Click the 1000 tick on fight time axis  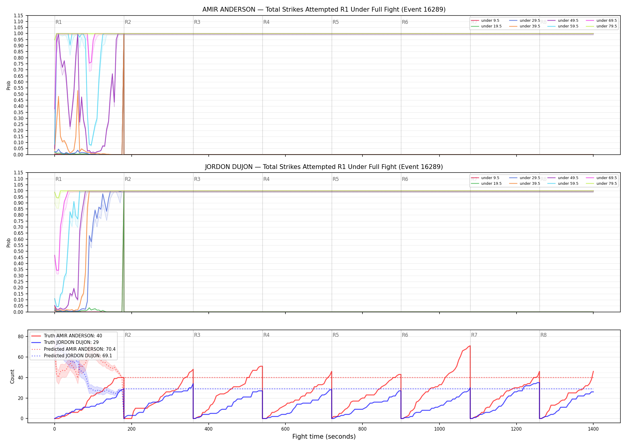point(439,429)
